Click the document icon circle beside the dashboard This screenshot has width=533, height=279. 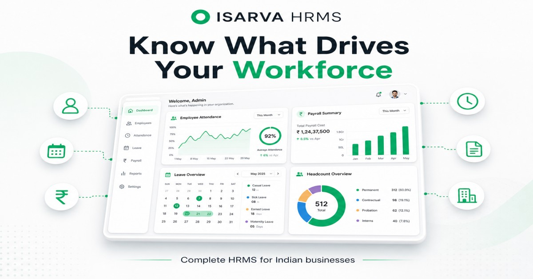coord(473,149)
